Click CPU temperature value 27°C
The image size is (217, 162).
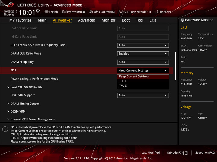click(201, 38)
